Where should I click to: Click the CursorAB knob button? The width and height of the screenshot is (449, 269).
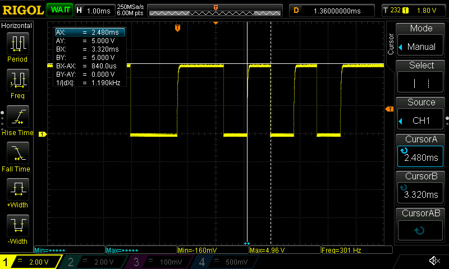coord(420,230)
